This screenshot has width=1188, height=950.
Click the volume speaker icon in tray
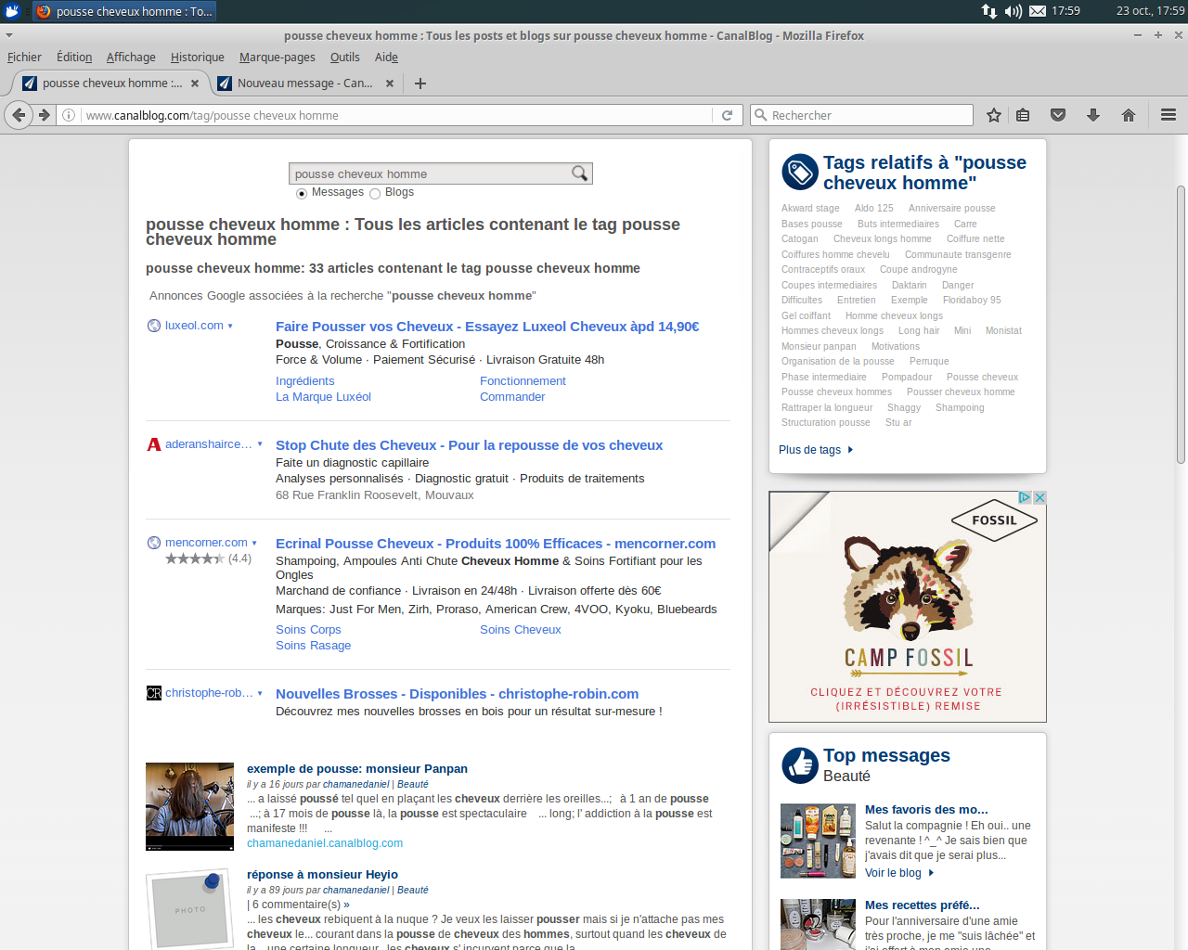point(1014,11)
